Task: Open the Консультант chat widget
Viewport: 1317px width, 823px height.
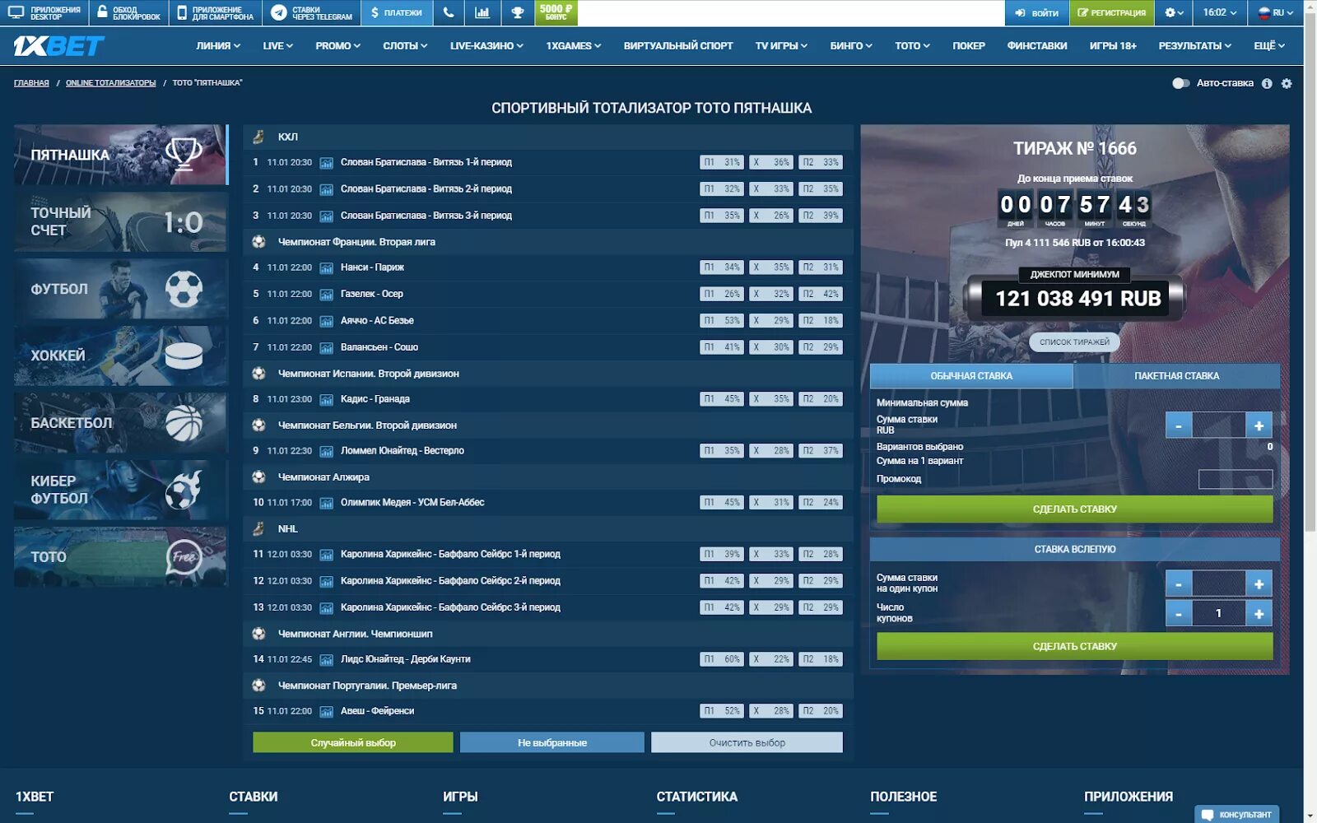Action: (x=1236, y=814)
